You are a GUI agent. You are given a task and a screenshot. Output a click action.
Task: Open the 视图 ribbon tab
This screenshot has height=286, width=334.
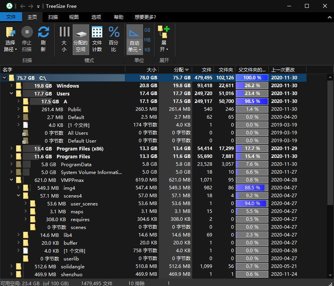click(74, 17)
